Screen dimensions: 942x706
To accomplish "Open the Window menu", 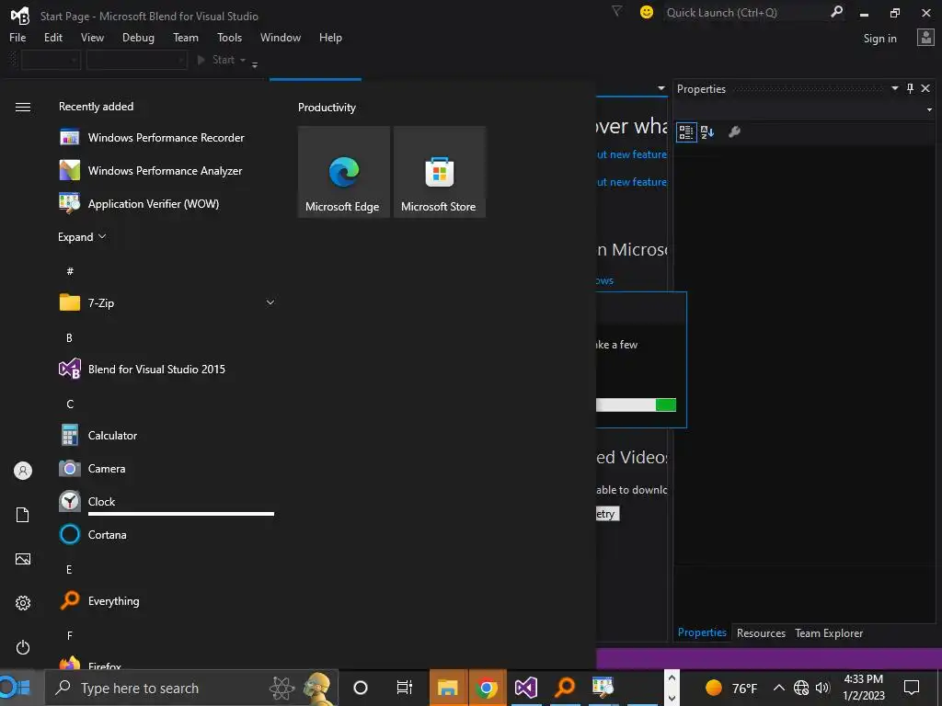I will [281, 37].
